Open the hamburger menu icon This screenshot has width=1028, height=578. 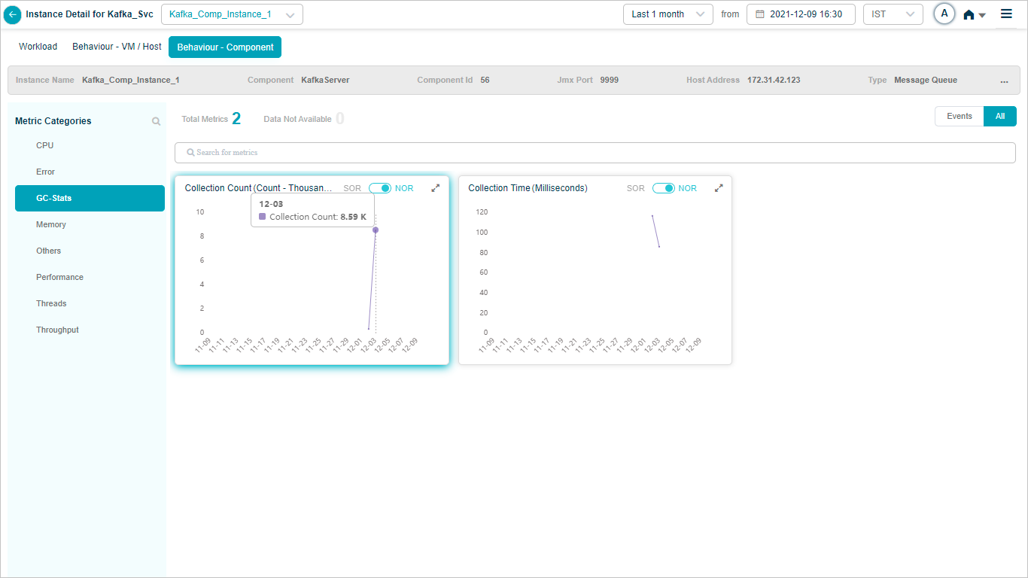1006,14
